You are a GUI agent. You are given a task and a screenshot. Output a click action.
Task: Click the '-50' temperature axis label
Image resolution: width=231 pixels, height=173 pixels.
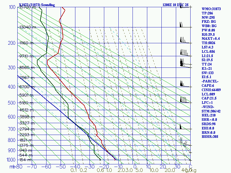click(61, 167)
